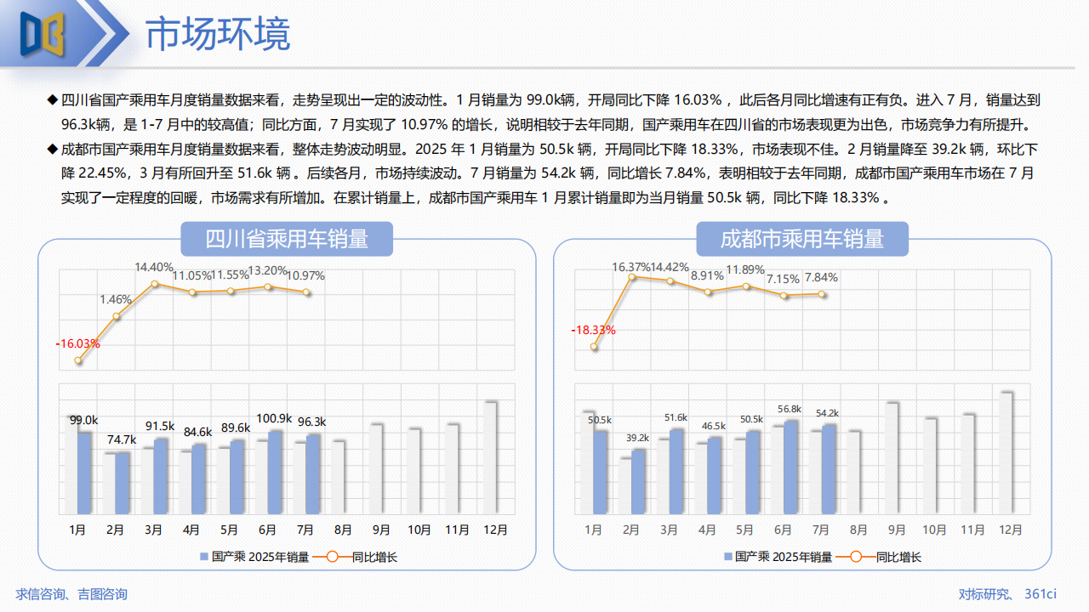
Task: Click the 39.2k bar label
Action: (x=637, y=438)
